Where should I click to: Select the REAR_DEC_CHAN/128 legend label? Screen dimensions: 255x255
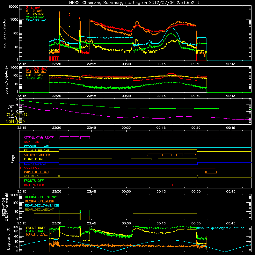click(x=42, y=205)
